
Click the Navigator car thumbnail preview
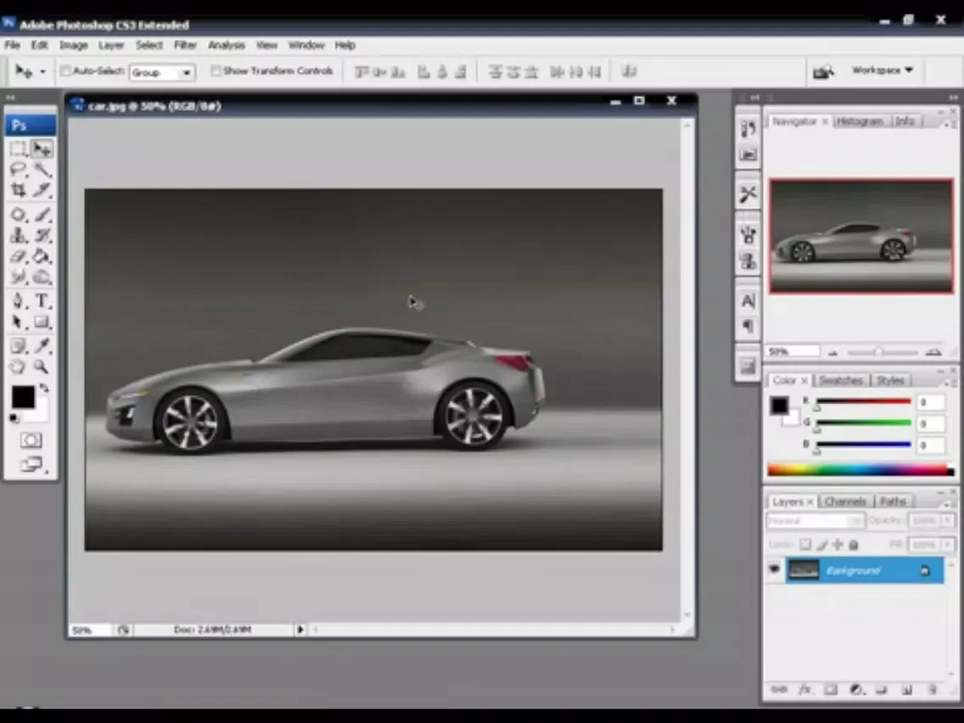coord(860,236)
